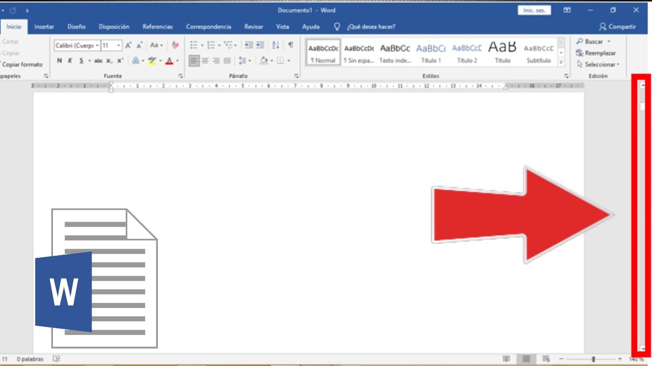Toggle bold (N) formatting
Viewport: 652px width, 366px height.
(x=60, y=60)
